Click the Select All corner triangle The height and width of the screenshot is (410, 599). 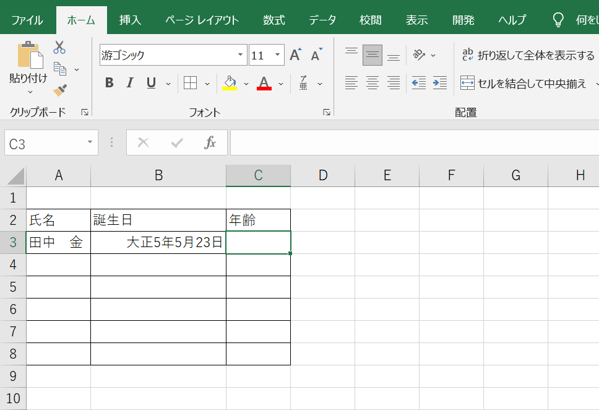(x=15, y=175)
